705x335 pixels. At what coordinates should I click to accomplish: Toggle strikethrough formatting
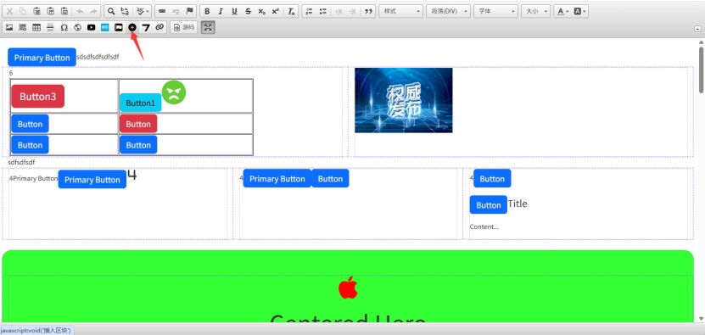click(249, 11)
